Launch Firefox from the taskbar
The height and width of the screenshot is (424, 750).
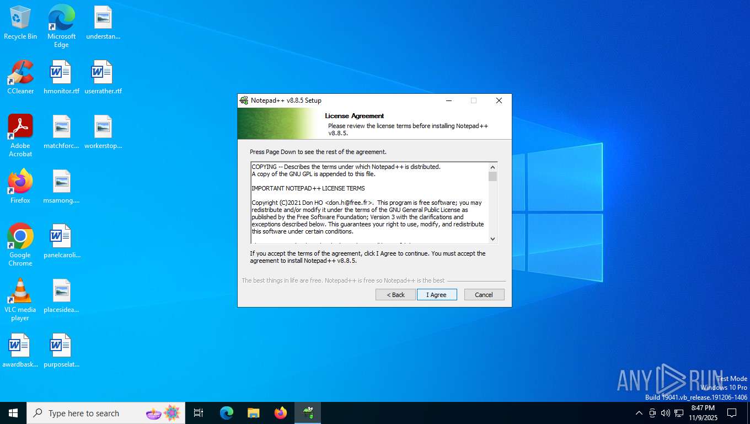(281, 413)
